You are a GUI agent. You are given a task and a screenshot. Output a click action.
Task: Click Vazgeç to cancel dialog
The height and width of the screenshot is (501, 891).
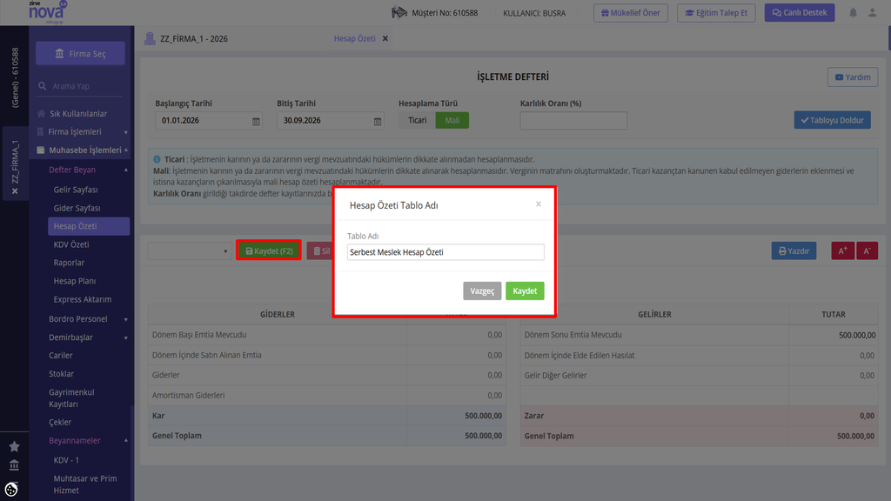tap(482, 291)
